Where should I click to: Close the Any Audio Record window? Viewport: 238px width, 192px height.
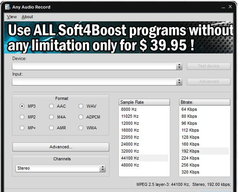pos(230,7)
